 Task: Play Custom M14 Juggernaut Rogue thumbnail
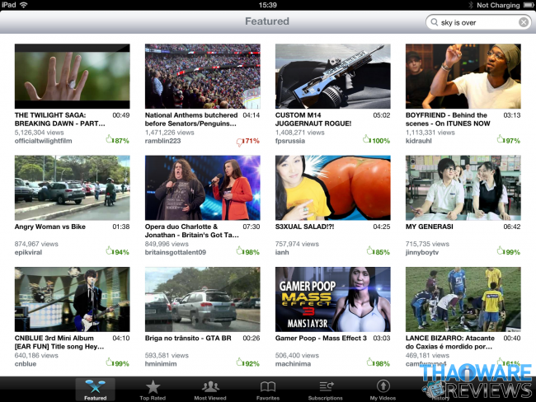click(x=332, y=76)
